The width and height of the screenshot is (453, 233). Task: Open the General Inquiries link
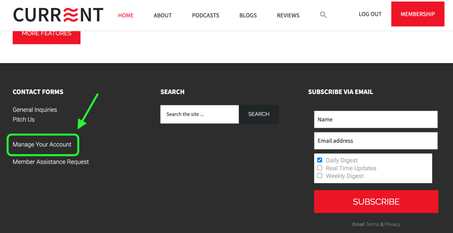point(35,109)
